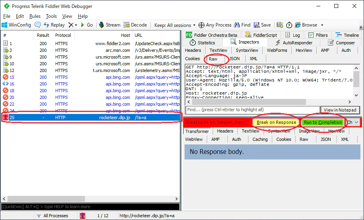Click the Replay arrows icon

[x=46, y=25]
